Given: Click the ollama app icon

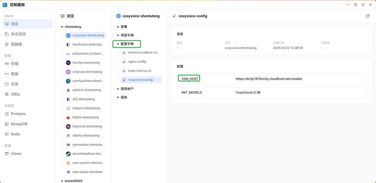Looking at the screenshot, I should point(68,135).
